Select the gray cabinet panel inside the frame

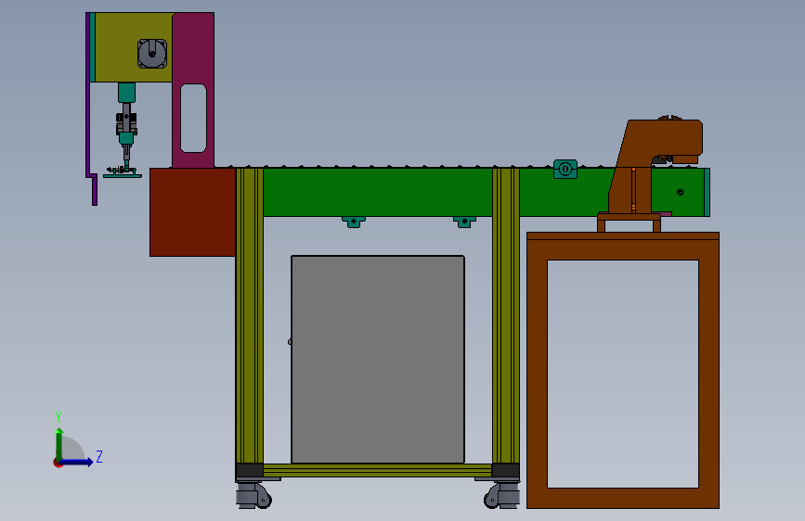[x=378, y=359]
